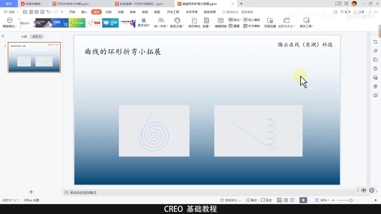Click the Redo arrow icon
Image resolution: width=381 pixels, height=214 pixels.
click(x=56, y=12)
